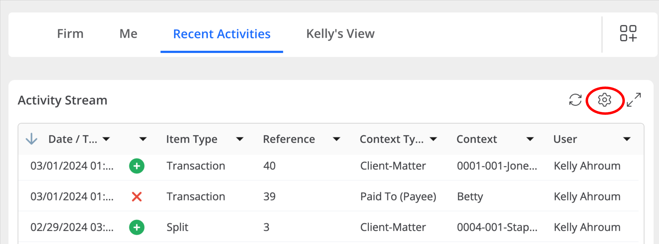Open Date / Time column filter dropdown

click(106, 139)
